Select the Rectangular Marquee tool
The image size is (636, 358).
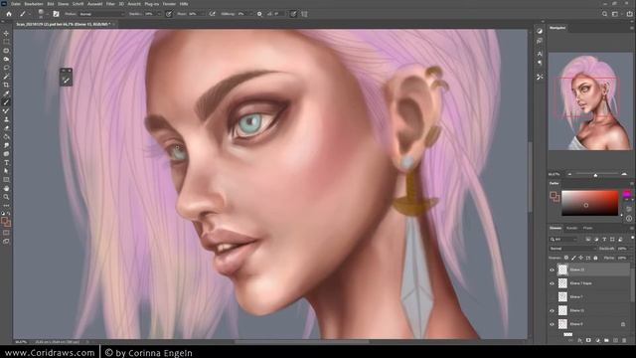click(6, 42)
